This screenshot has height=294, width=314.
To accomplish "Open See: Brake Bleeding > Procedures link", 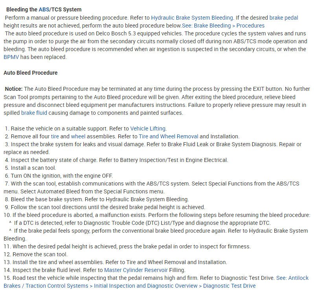I will click(x=223, y=26).
